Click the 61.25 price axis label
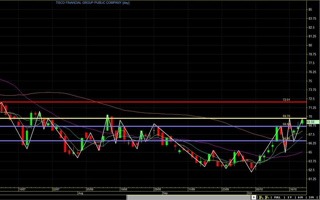Image resolution: width=320 pixels, height=200 pixels. coord(312,179)
